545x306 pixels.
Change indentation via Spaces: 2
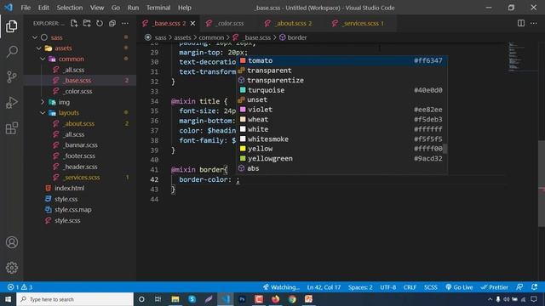(360, 287)
